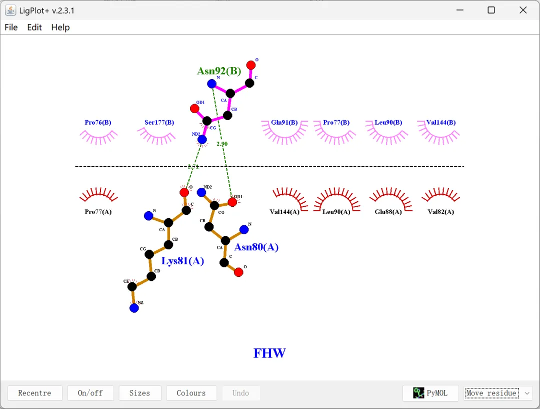The image size is (540, 409).
Task: Select the N atom of Asn92(B)
Action: click(x=212, y=84)
